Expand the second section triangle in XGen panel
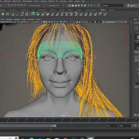Viewport: 139px width, 139px height. pos(136,60)
